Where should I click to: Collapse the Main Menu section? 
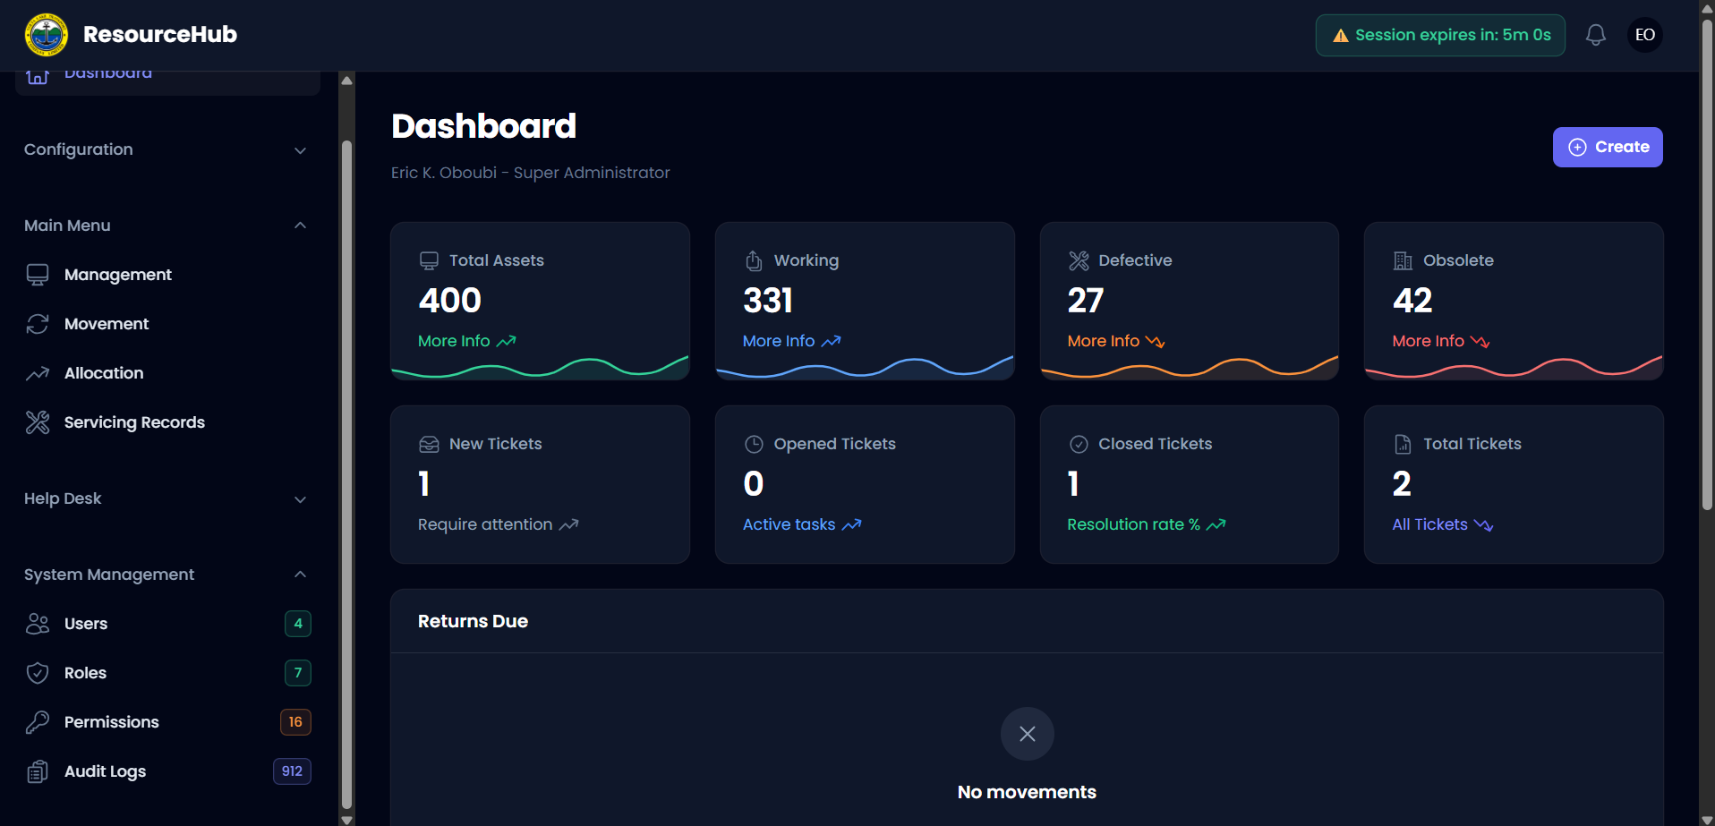[300, 226]
